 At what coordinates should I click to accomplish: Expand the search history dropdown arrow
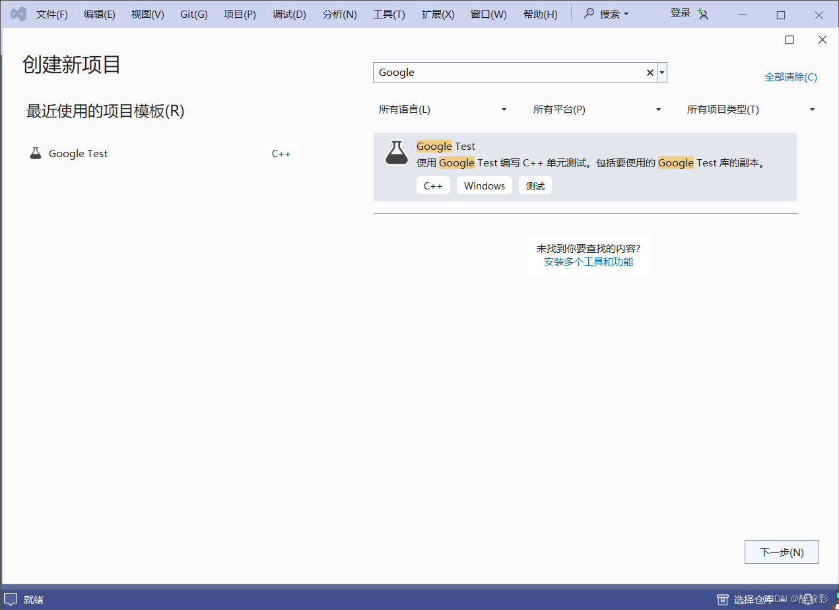click(x=662, y=73)
